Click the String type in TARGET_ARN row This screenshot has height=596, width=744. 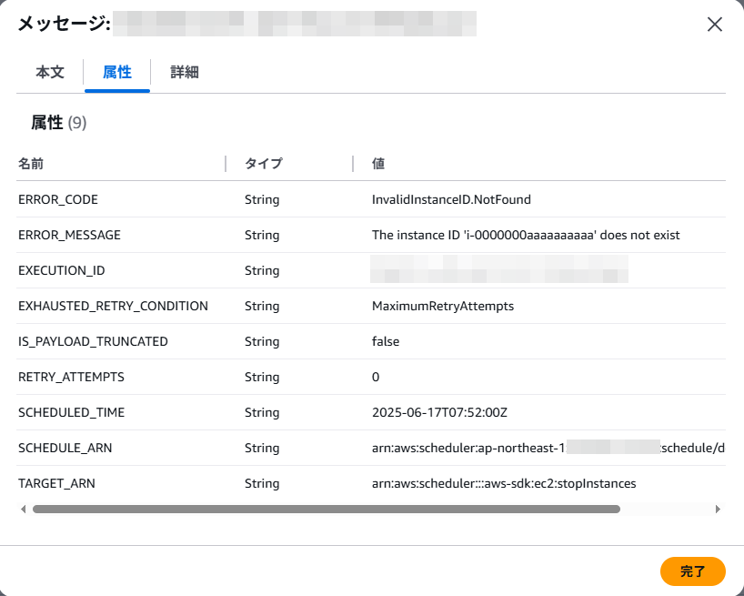262,483
